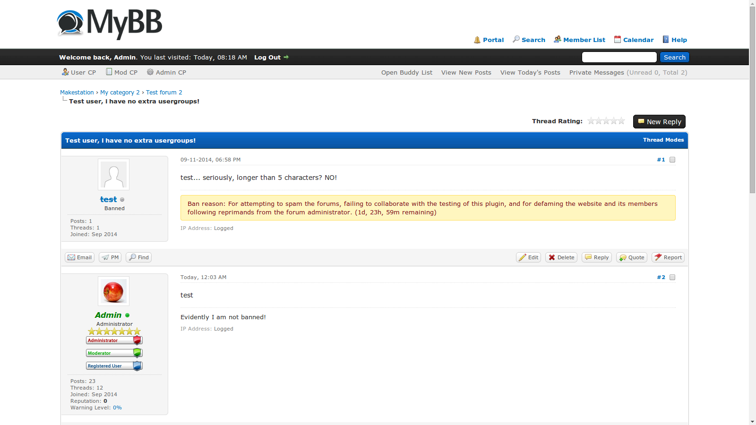
Task: Report the first post
Action: (x=668, y=257)
